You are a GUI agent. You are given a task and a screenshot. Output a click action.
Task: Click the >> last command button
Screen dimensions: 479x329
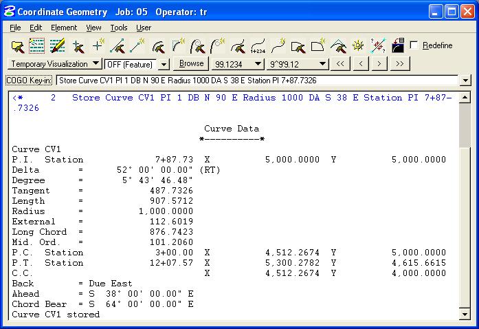point(399,63)
